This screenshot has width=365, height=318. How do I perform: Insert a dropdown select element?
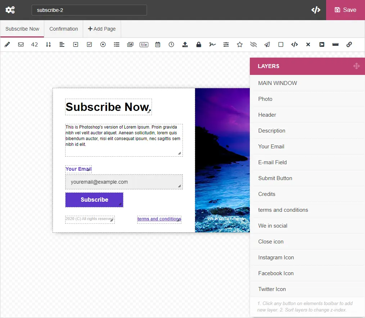(x=76, y=44)
